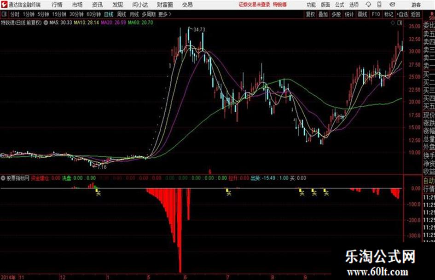The image size is (435, 280).
Task: Open the 行情 menu
Action: point(57,5)
